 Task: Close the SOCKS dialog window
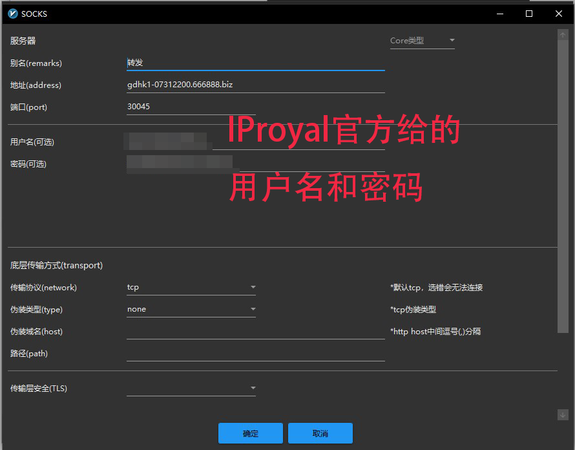[558, 14]
